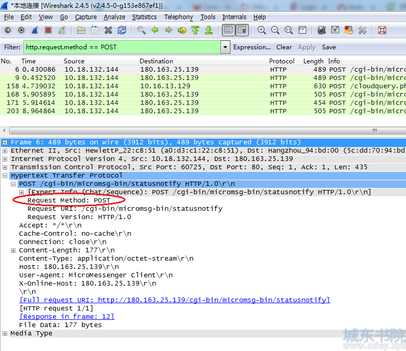The height and width of the screenshot is (351, 406).
Task: Select the Request Method: POST field
Action: pos(69,200)
